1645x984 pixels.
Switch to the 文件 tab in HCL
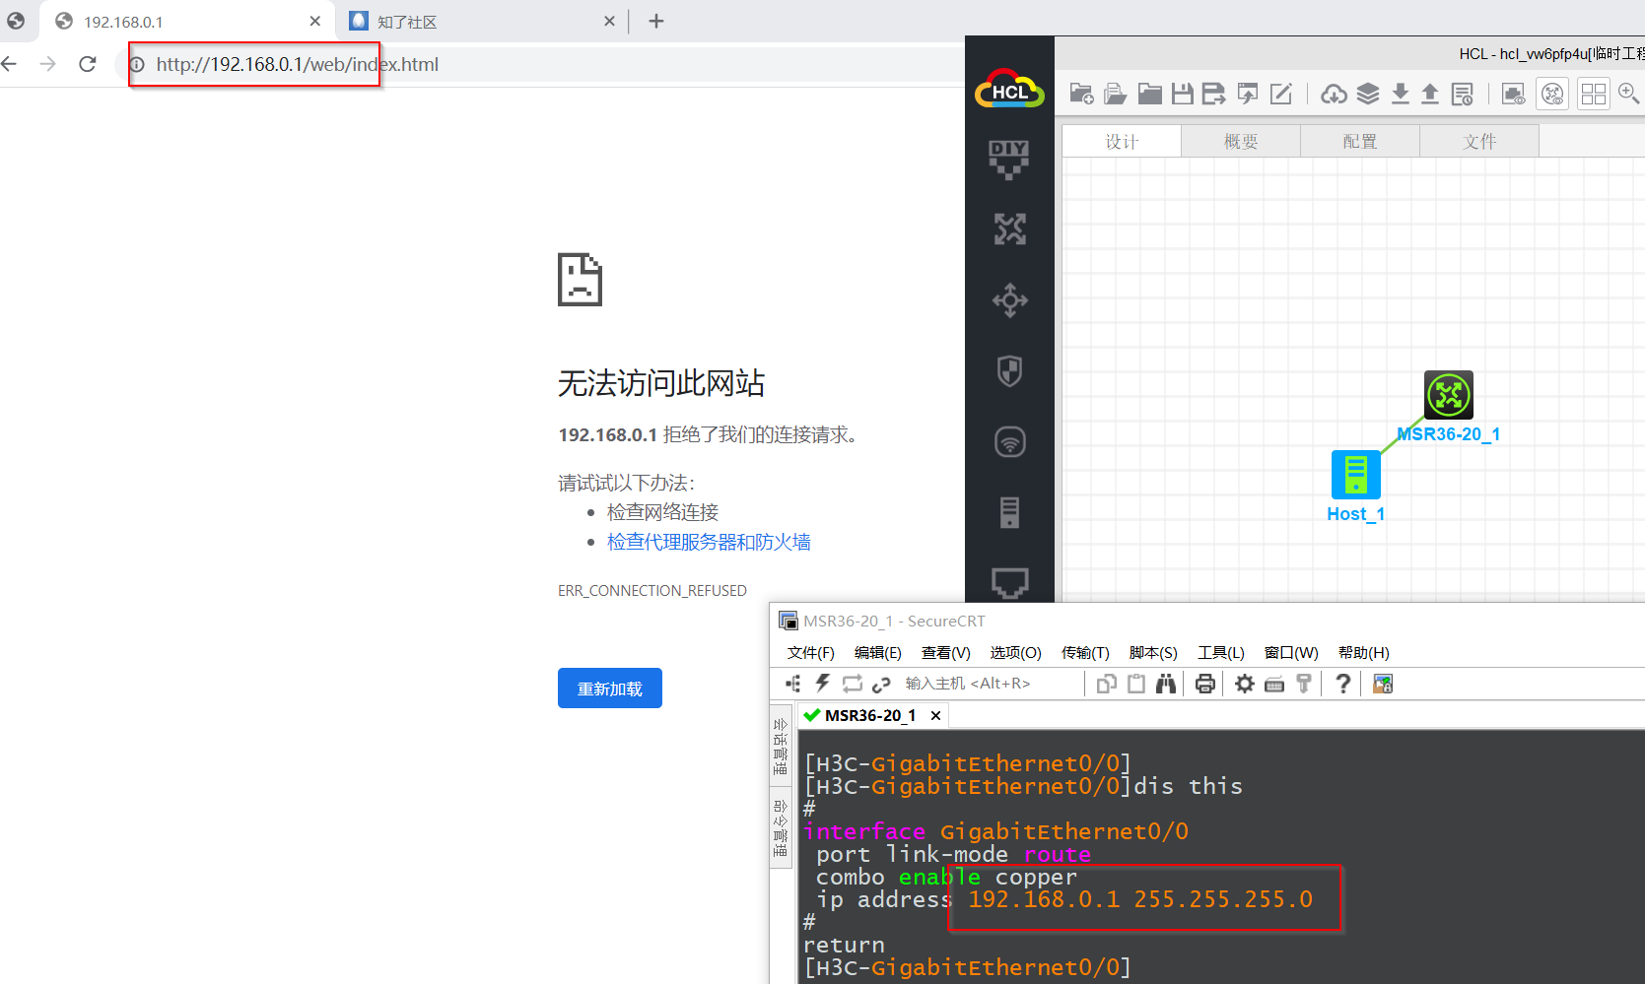click(x=1479, y=142)
